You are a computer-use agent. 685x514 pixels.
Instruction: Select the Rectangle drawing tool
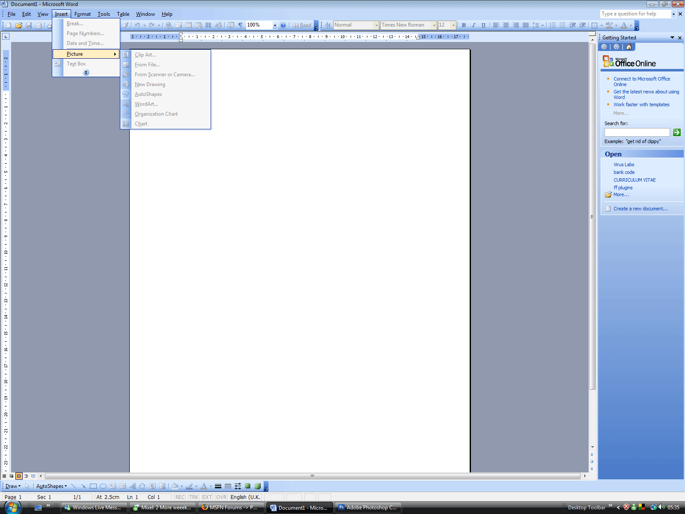coord(93,486)
